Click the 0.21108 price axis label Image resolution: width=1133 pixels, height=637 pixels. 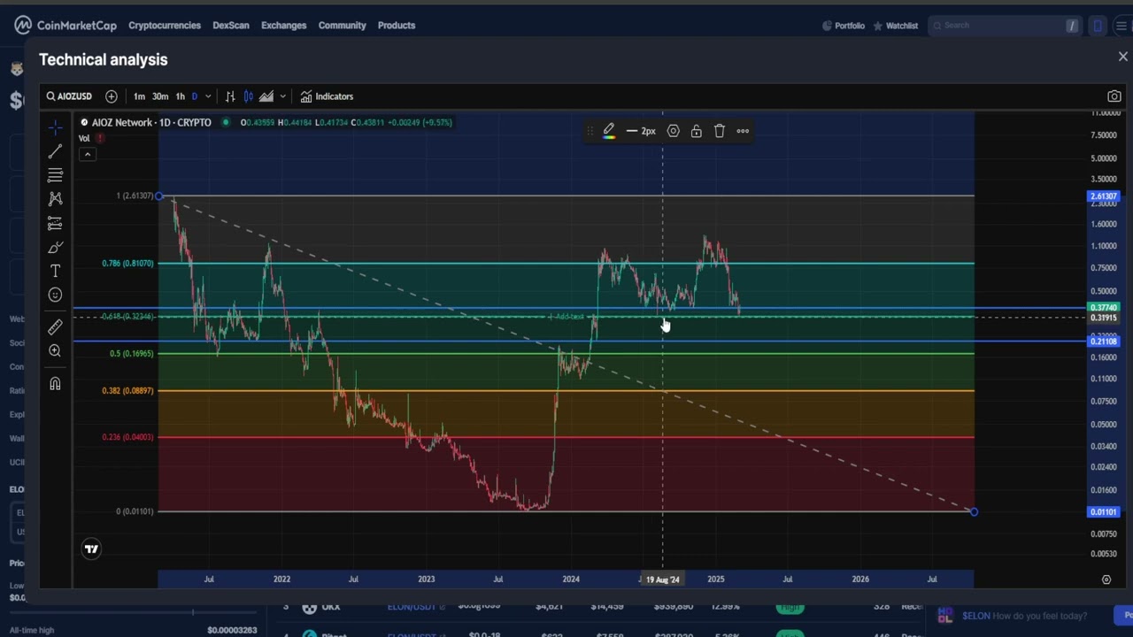click(x=1104, y=342)
